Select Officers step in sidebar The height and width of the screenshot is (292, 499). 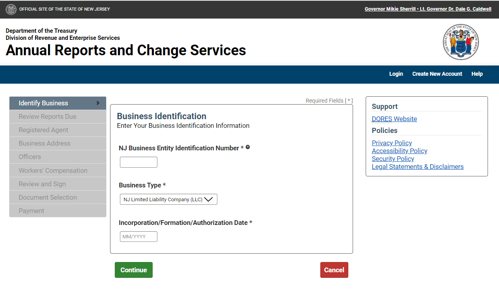pyautogui.click(x=58, y=157)
